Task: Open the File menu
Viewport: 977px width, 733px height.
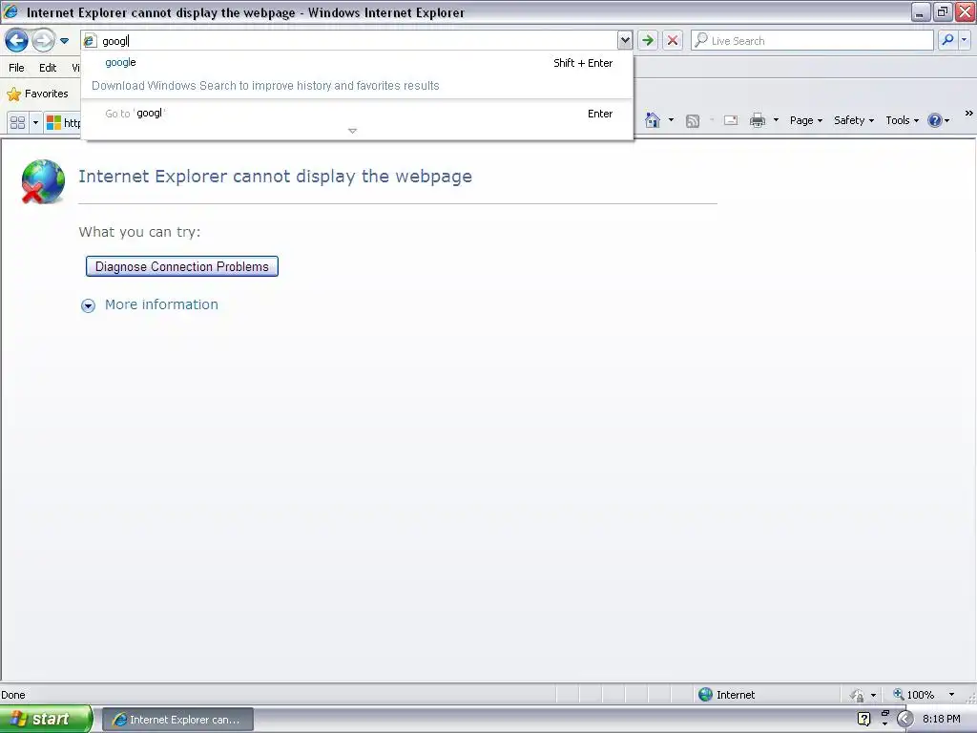Action: pyautogui.click(x=17, y=68)
